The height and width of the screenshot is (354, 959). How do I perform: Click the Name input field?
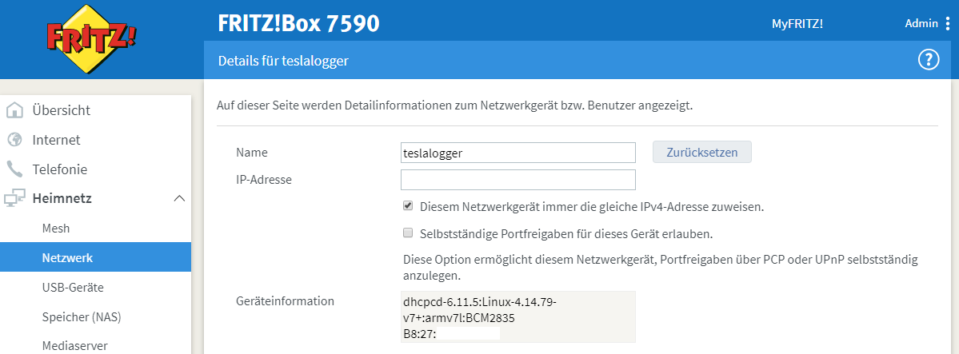[x=517, y=153]
